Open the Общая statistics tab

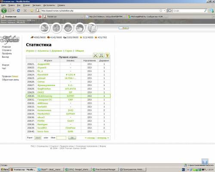tap(80, 51)
